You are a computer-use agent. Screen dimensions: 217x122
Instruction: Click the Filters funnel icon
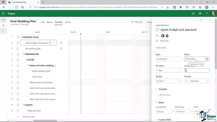coord(132,22)
